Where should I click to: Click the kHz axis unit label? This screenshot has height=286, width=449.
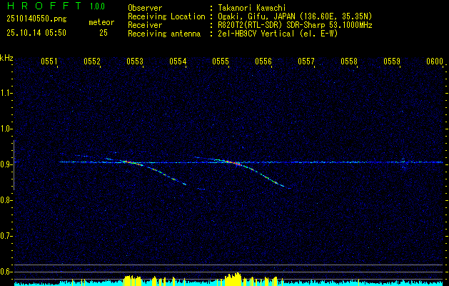[6, 58]
